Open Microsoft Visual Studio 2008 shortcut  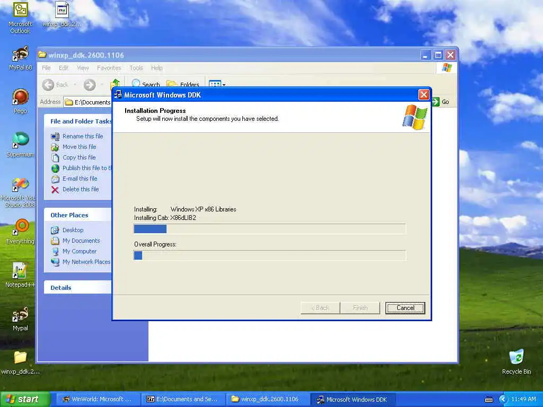pyautogui.click(x=20, y=192)
